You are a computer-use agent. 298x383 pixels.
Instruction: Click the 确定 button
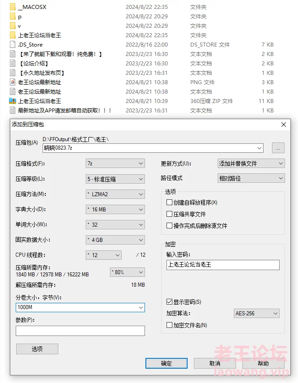coord(167,363)
